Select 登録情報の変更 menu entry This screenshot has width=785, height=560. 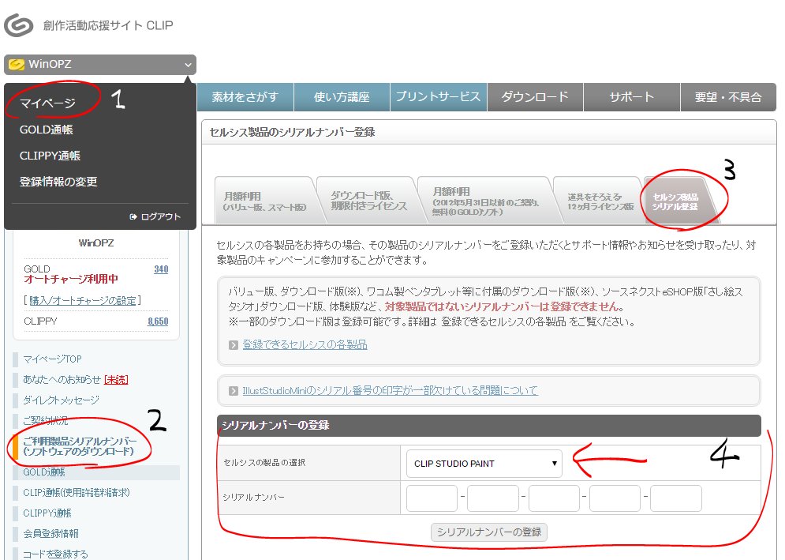point(58,182)
